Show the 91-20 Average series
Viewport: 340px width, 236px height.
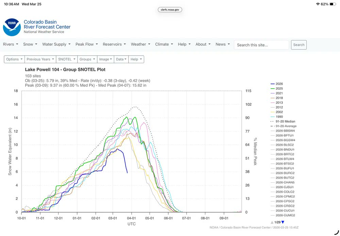(x=286, y=126)
